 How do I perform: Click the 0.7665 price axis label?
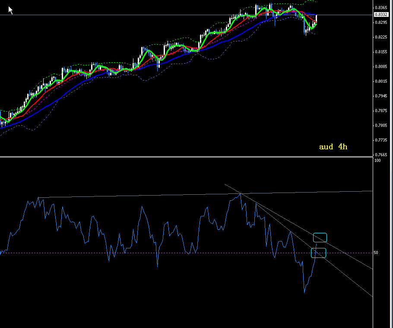click(381, 154)
